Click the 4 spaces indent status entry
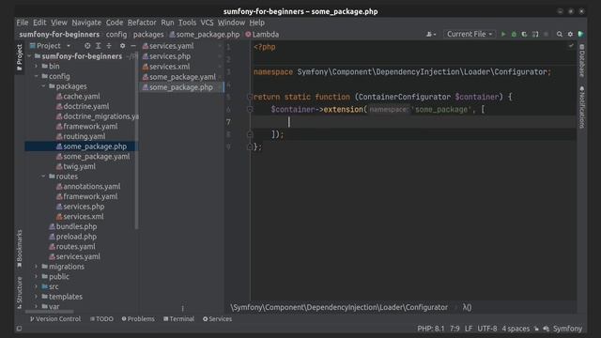This screenshot has width=601, height=338. click(516, 329)
